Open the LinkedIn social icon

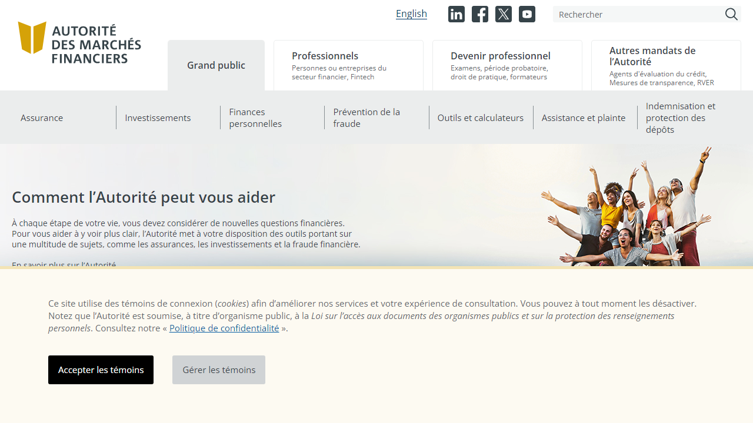click(x=456, y=14)
